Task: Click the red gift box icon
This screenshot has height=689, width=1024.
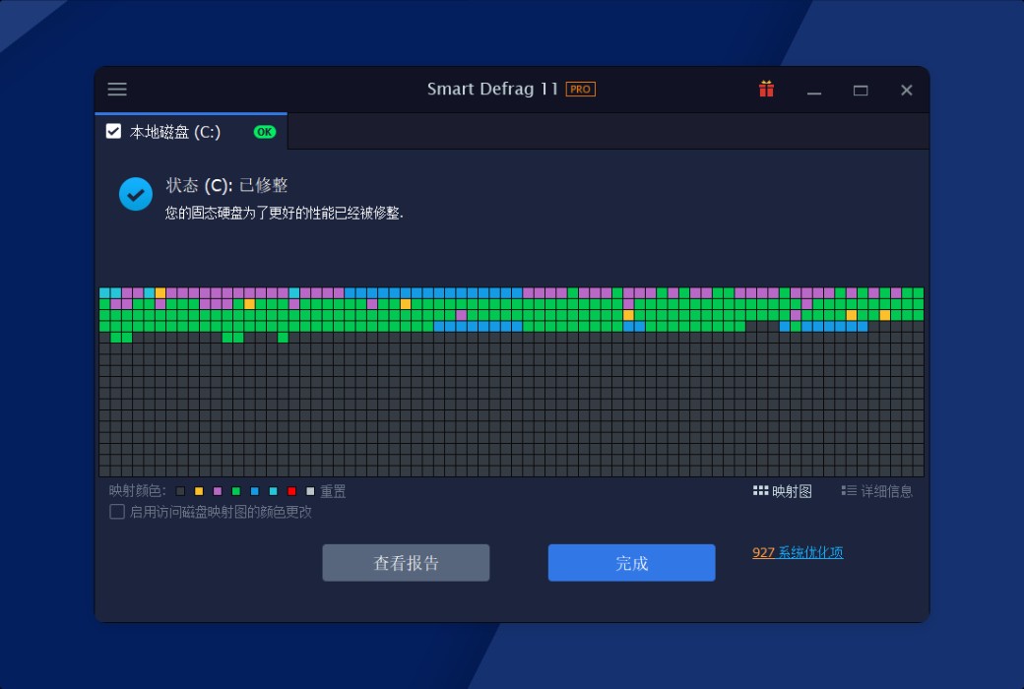Action: coord(766,89)
